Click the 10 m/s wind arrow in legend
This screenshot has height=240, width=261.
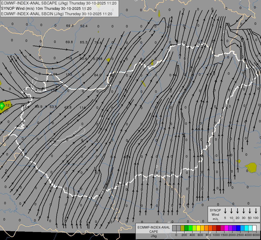231,211
